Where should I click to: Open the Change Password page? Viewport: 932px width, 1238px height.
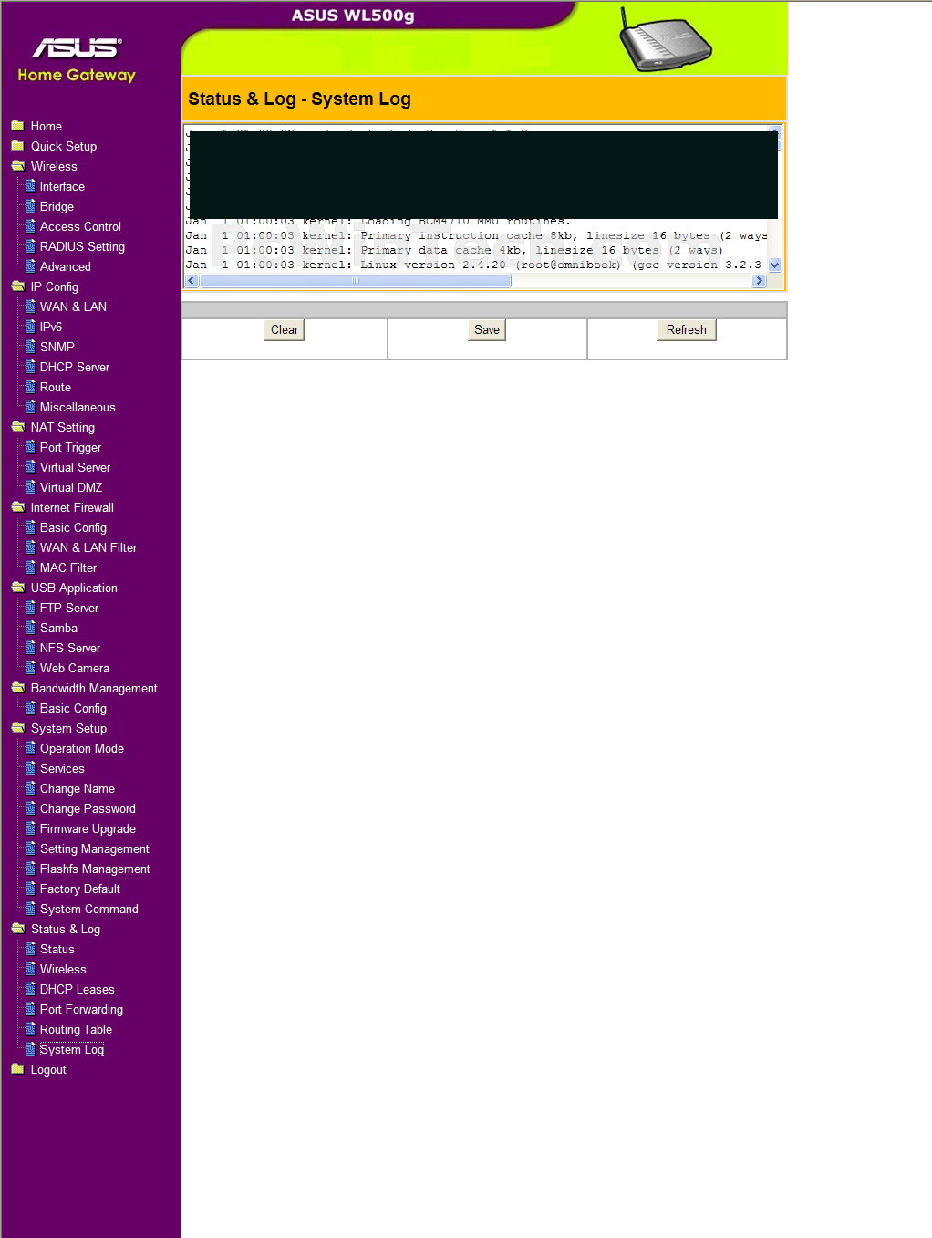pyautogui.click(x=88, y=808)
